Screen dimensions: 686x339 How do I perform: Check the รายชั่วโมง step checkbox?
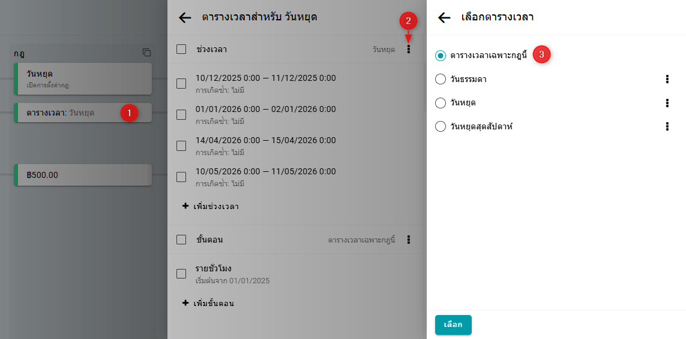tap(181, 274)
